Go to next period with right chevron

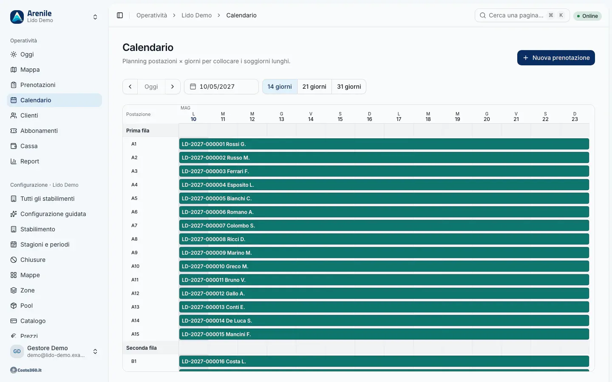click(x=173, y=87)
